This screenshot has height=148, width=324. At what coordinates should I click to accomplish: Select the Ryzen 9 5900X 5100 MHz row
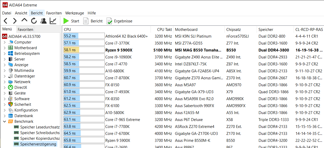(193, 50)
